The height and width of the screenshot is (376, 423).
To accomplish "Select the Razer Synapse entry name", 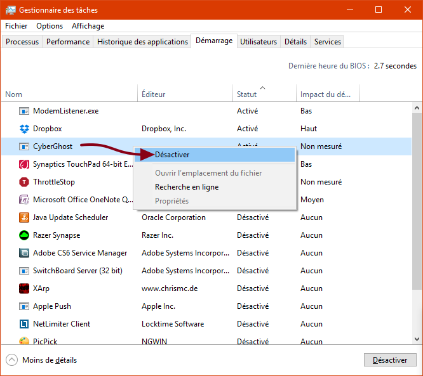I will (57, 235).
